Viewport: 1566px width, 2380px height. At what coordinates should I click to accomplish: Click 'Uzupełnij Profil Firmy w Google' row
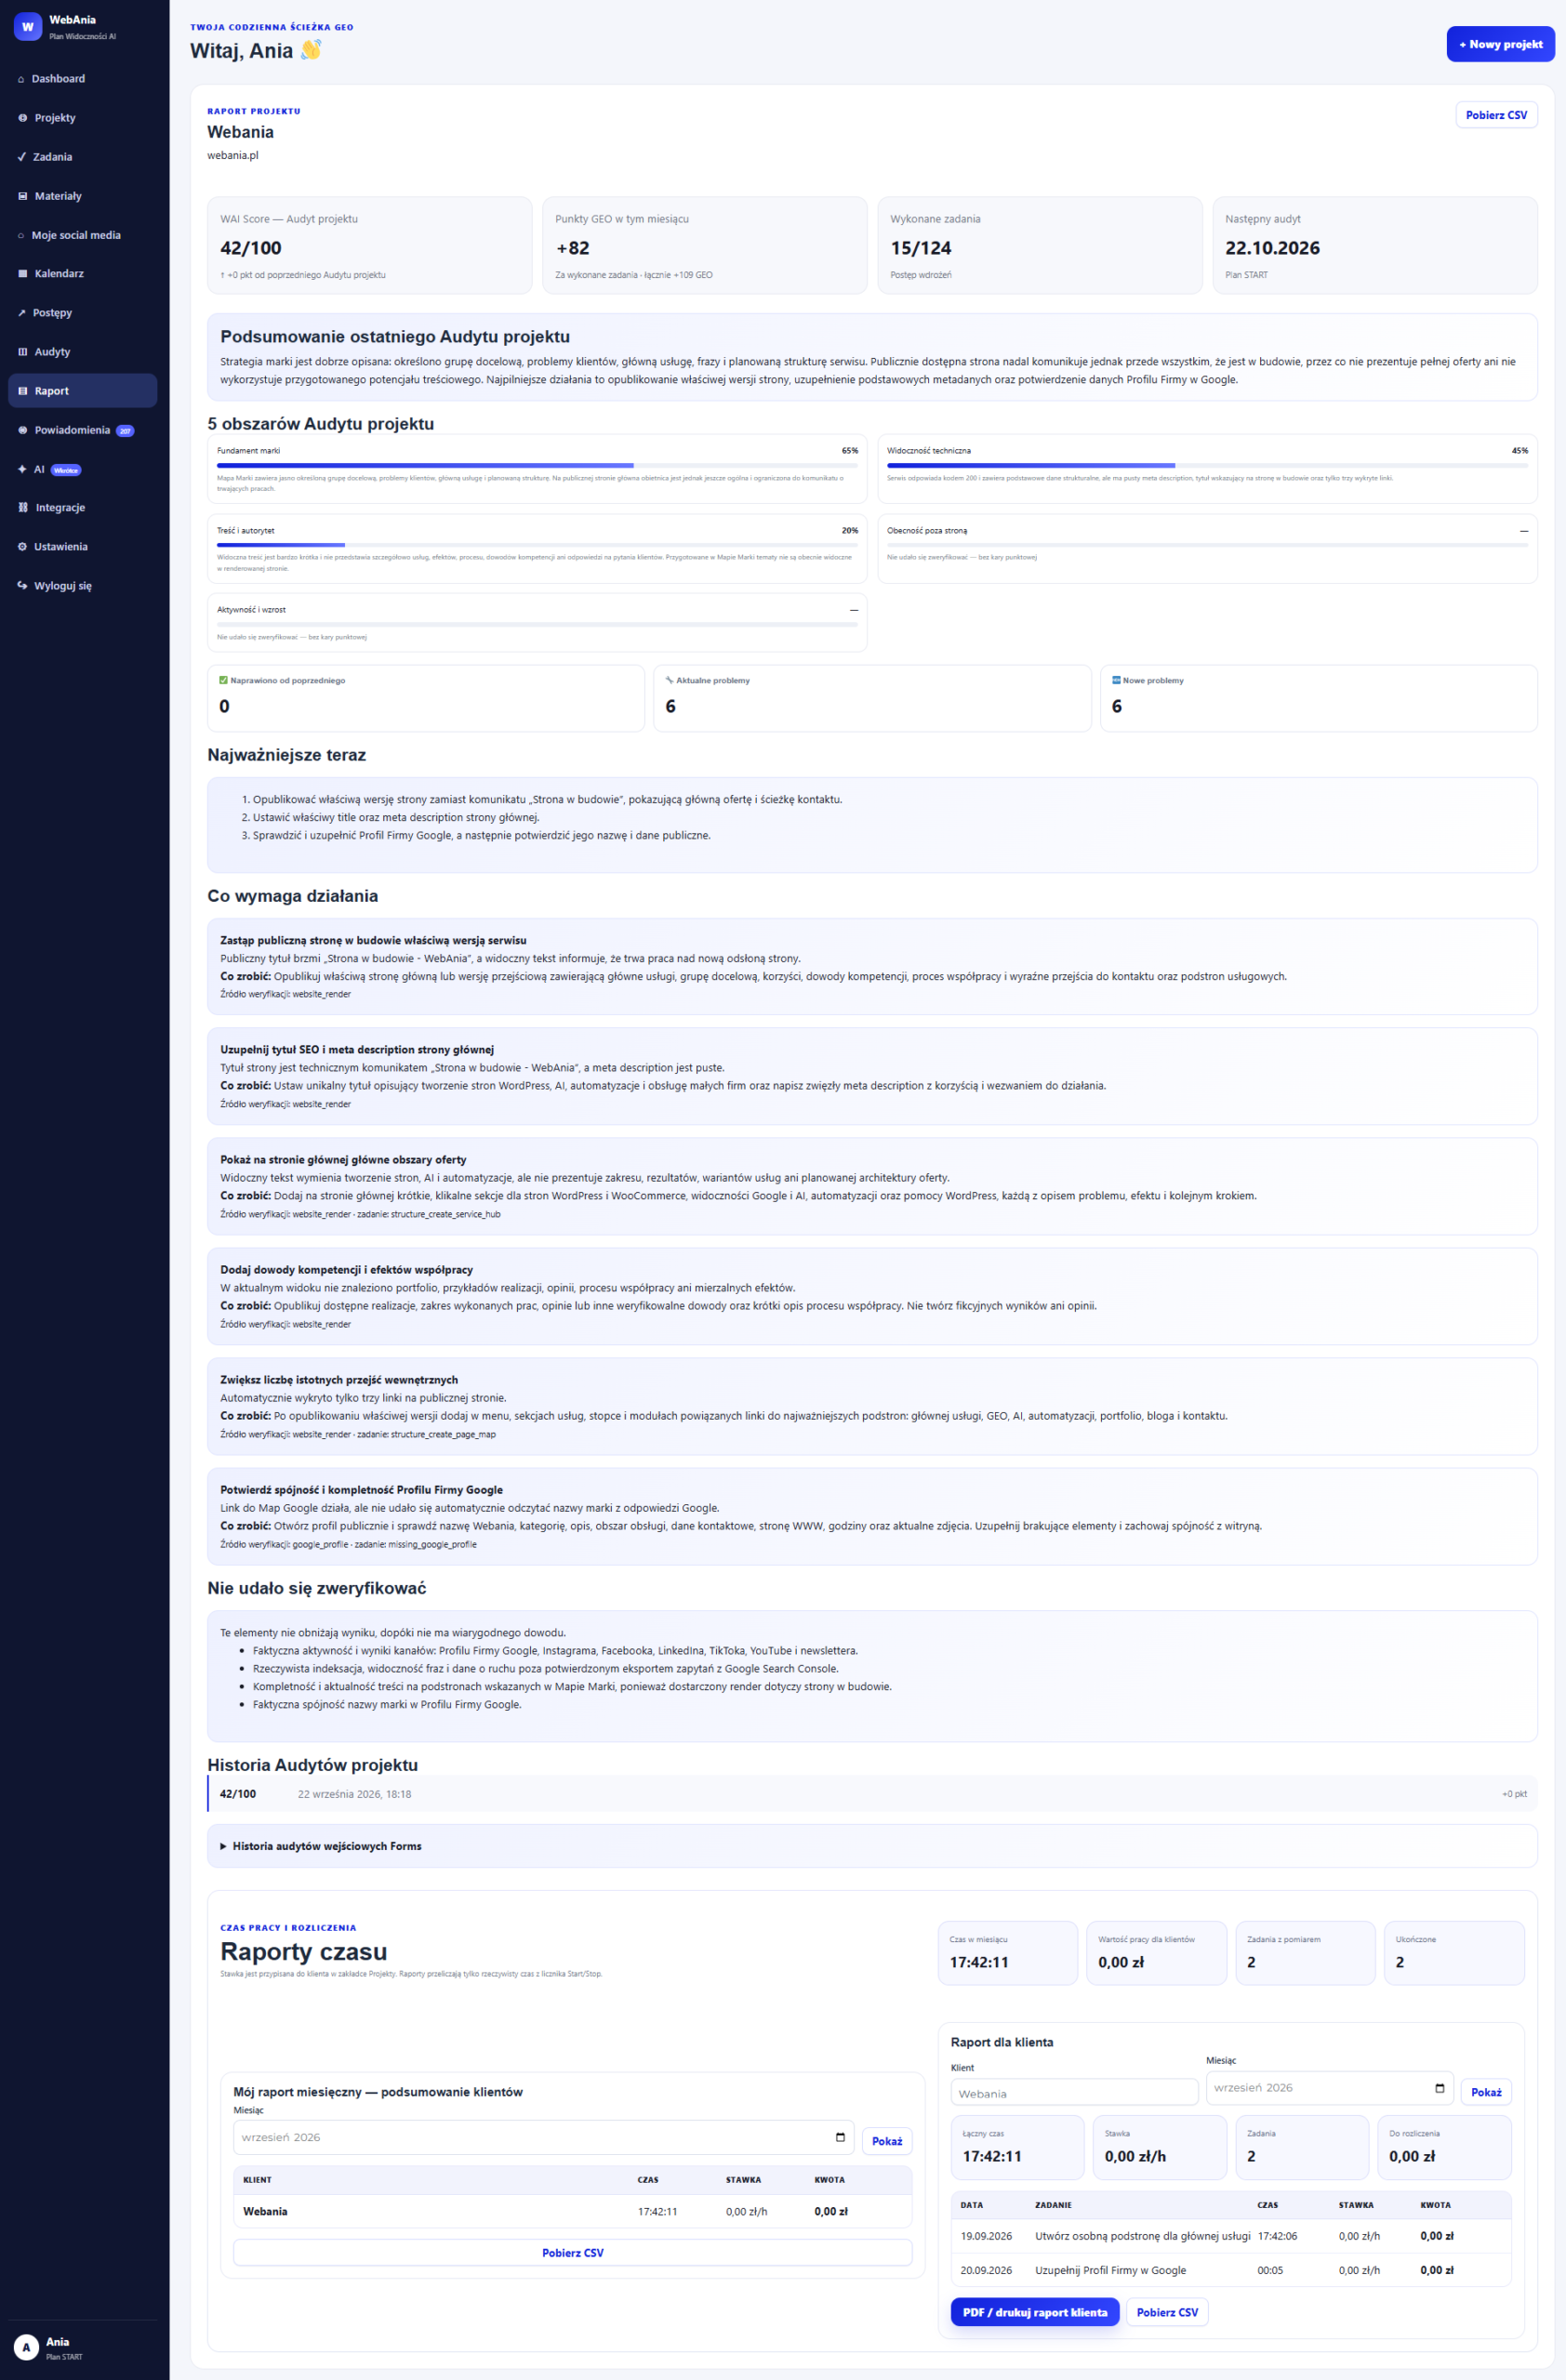click(x=1231, y=2270)
